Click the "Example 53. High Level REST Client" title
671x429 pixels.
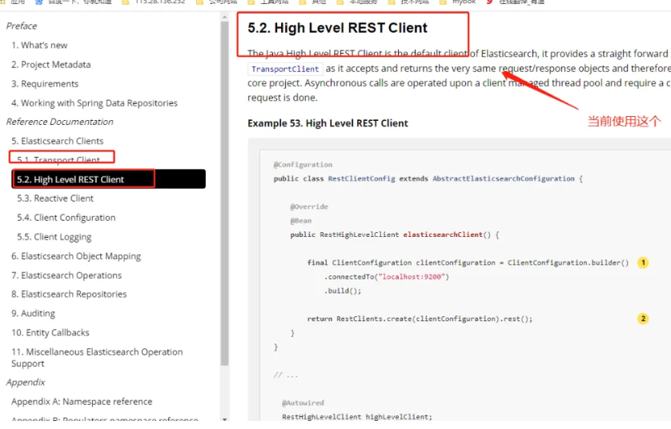[327, 123]
